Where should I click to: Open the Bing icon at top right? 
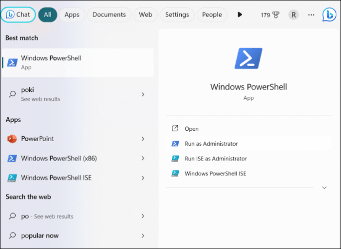tap(329, 15)
